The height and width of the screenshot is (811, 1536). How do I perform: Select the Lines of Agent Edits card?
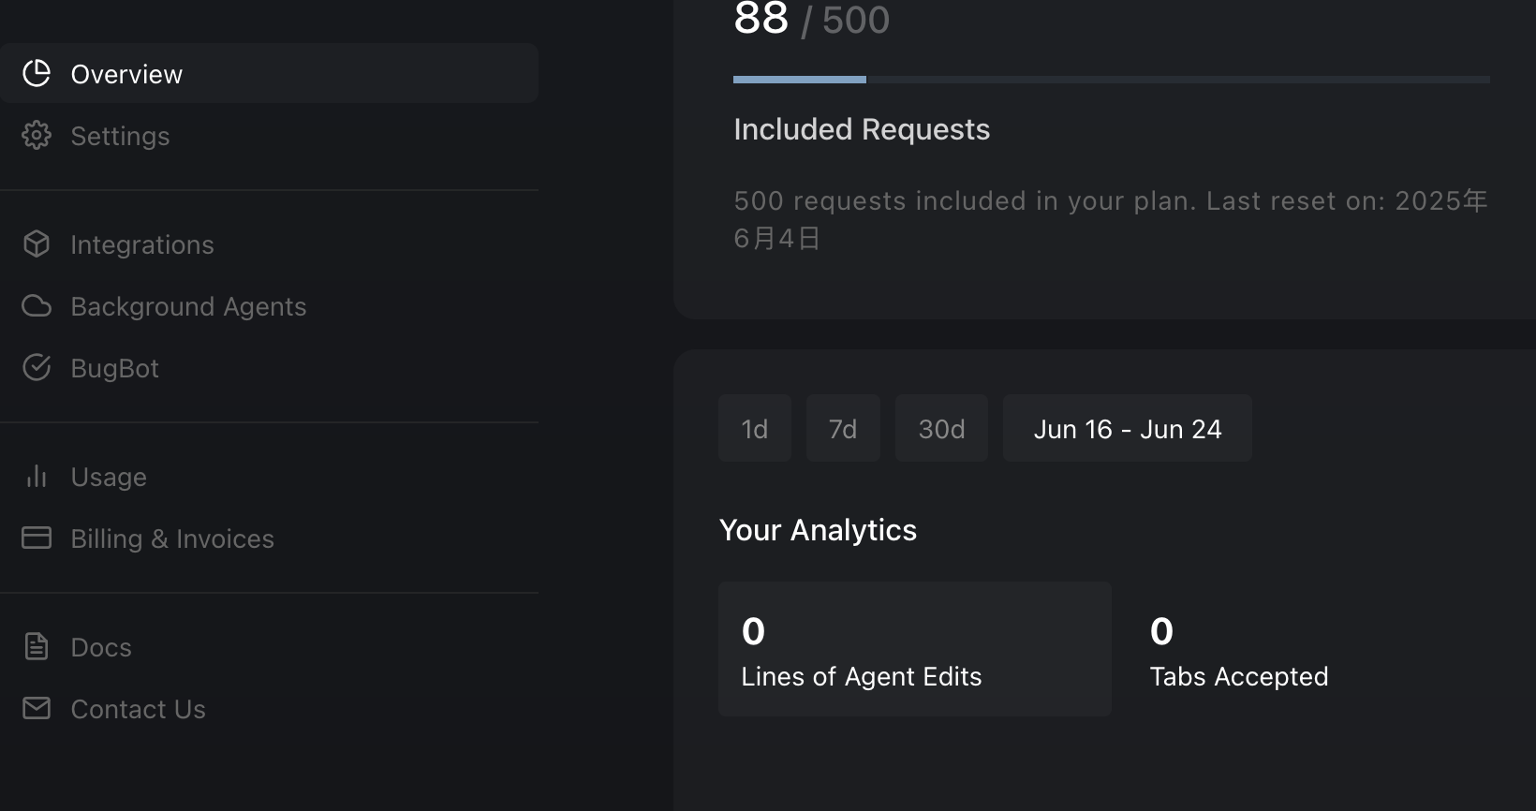[x=915, y=649]
